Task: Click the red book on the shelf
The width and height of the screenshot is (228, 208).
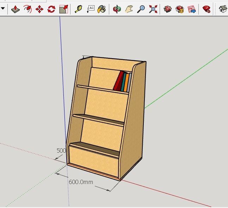Action: tap(118, 81)
